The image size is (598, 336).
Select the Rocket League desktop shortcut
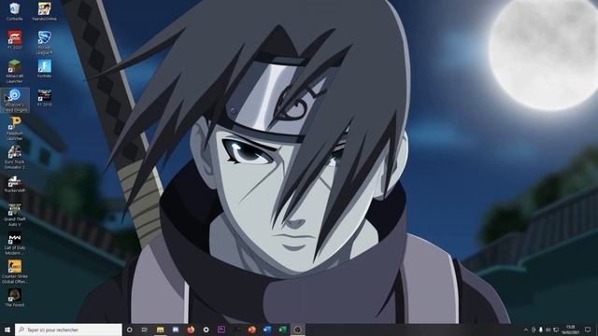click(44, 42)
